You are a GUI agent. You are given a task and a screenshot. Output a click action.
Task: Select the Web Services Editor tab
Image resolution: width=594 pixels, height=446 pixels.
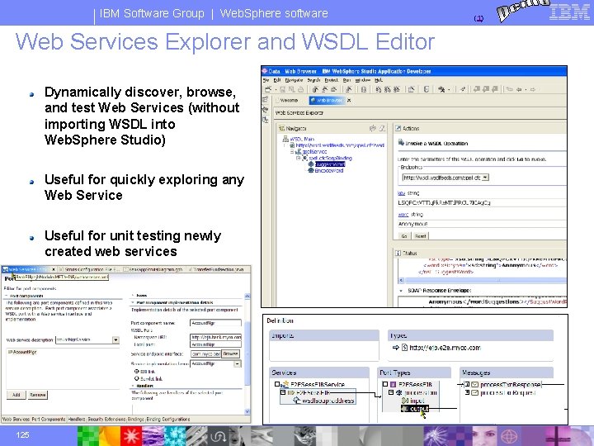pos(29,269)
